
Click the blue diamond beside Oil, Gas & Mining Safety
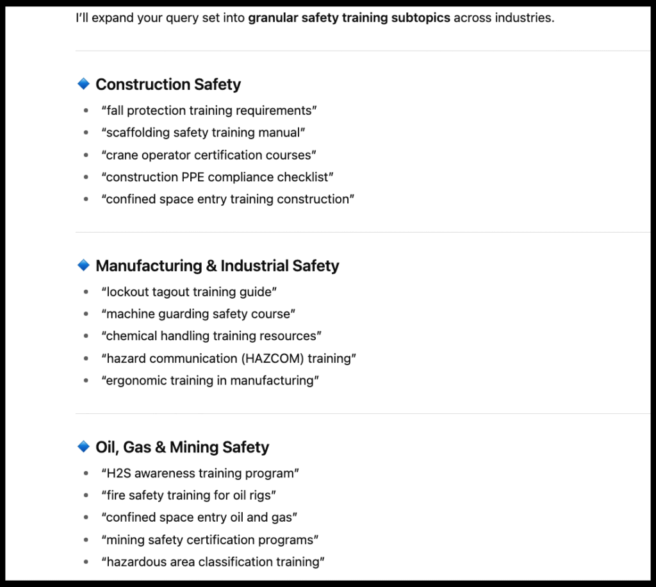tap(83, 446)
